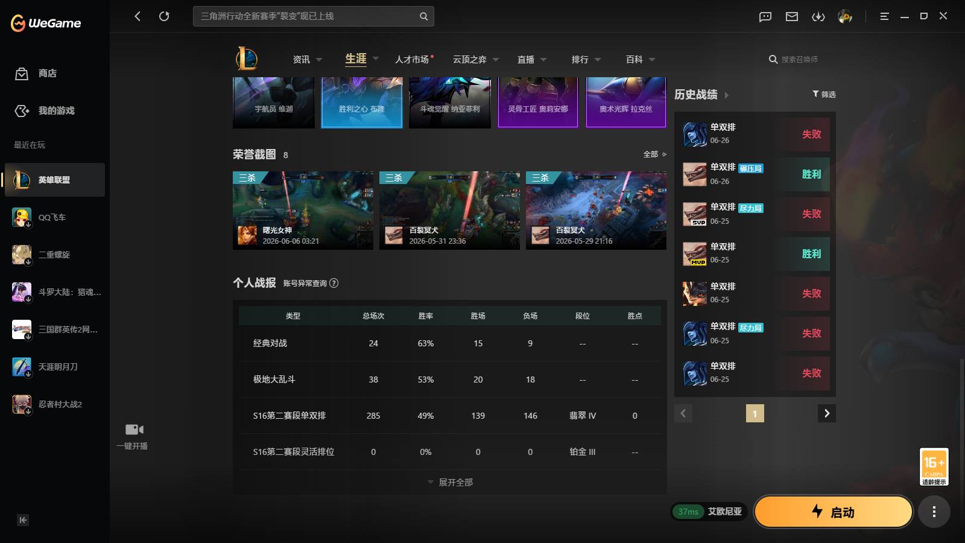The width and height of the screenshot is (965, 543).
Task: Go back with the back arrow
Action: pos(138,16)
